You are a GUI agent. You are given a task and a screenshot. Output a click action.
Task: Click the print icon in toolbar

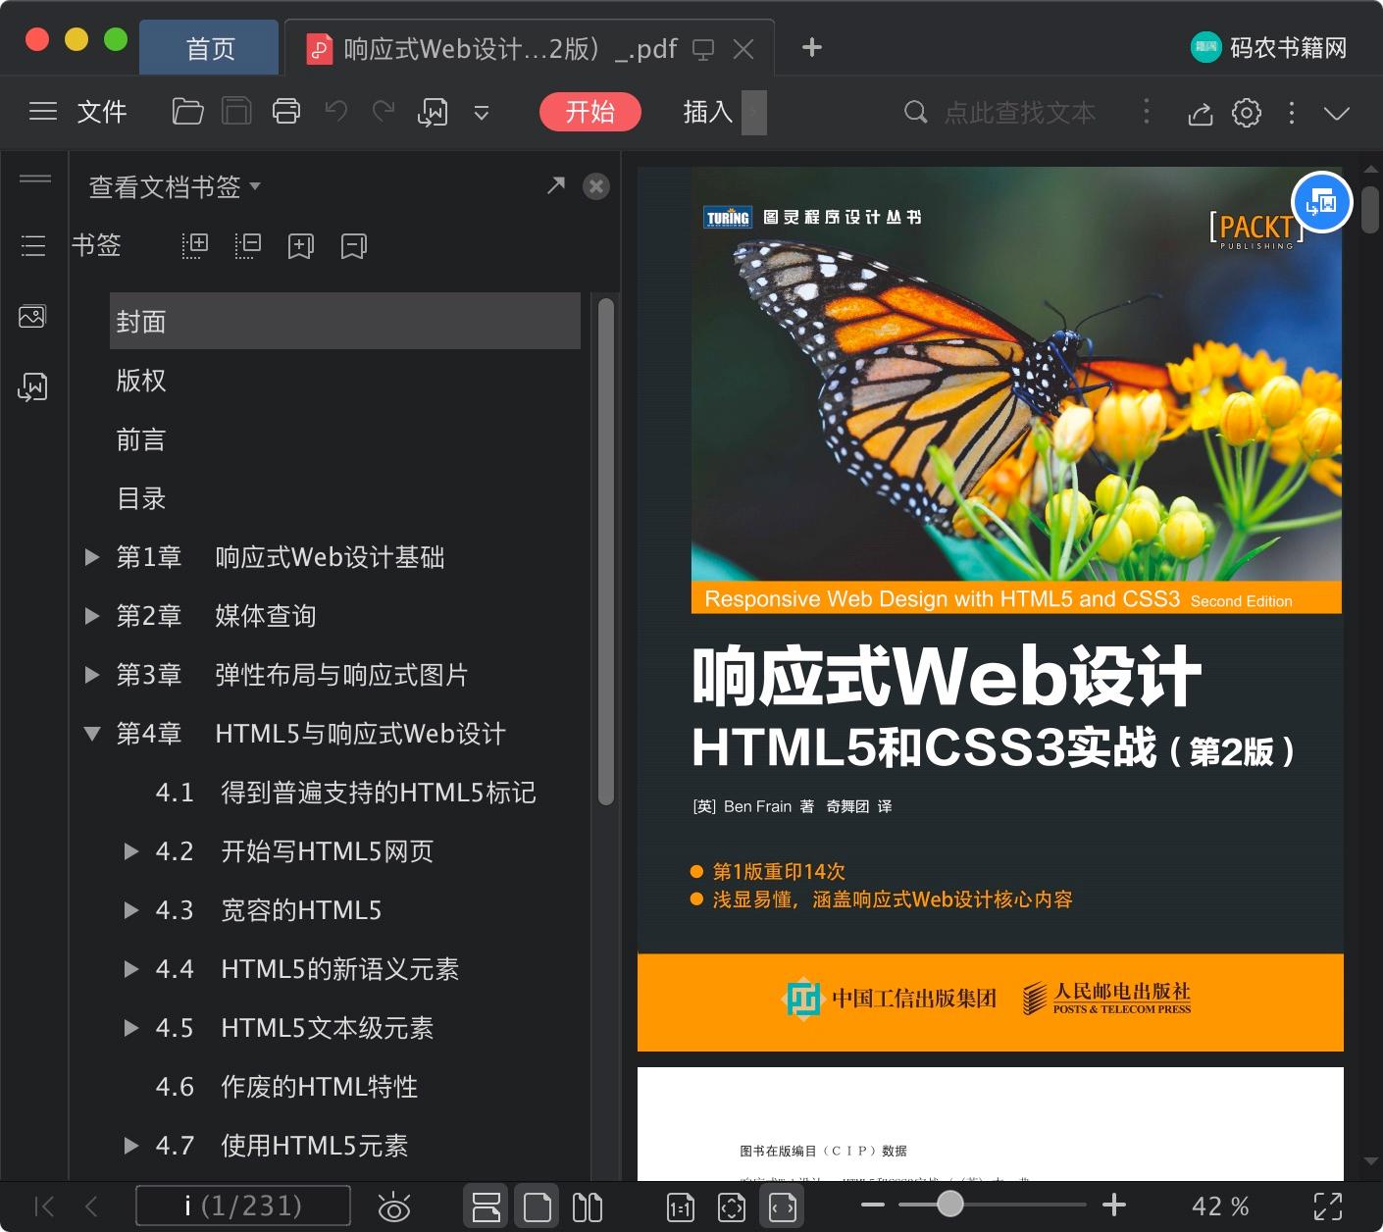coord(286,112)
